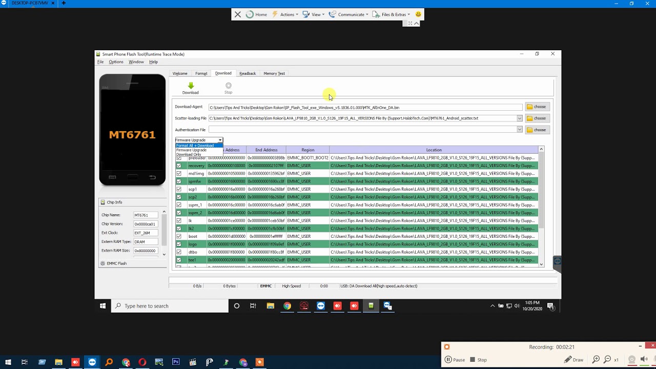Open remote action center notification icon

[550, 306]
